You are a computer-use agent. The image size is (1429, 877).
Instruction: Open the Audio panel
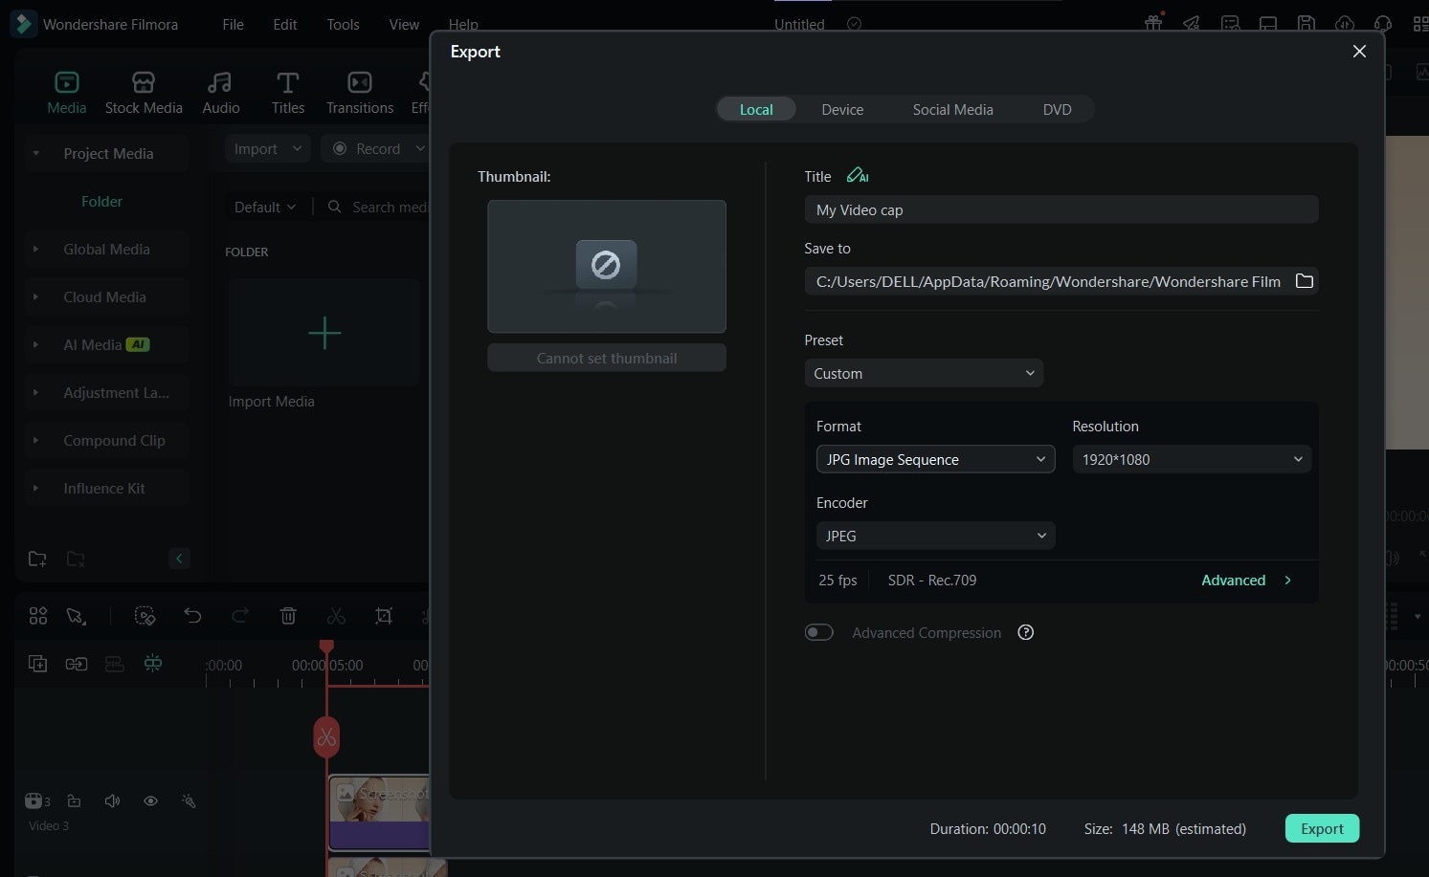(x=221, y=93)
